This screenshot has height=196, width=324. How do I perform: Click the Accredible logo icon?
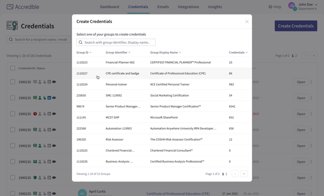click(x=10, y=7)
